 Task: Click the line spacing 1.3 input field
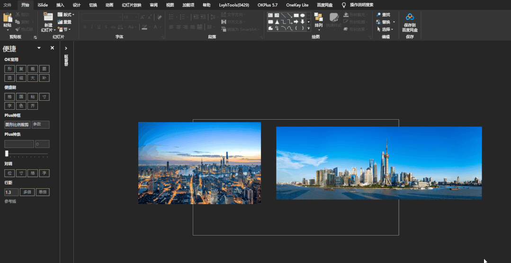tap(11, 192)
